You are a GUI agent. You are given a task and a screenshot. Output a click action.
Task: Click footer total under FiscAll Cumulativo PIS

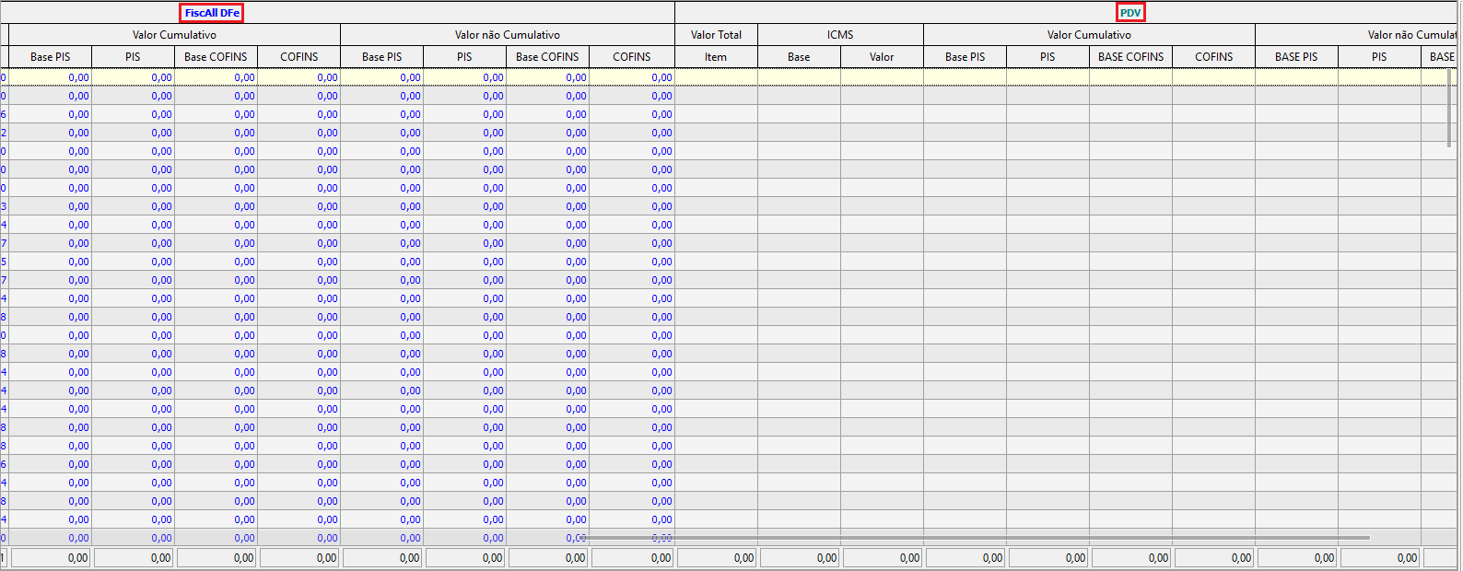[134, 558]
